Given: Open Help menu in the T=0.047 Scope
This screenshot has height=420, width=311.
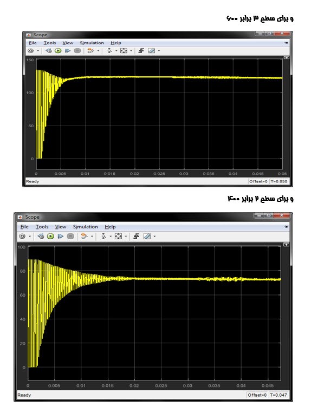Looking at the screenshot, I should [110, 227].
